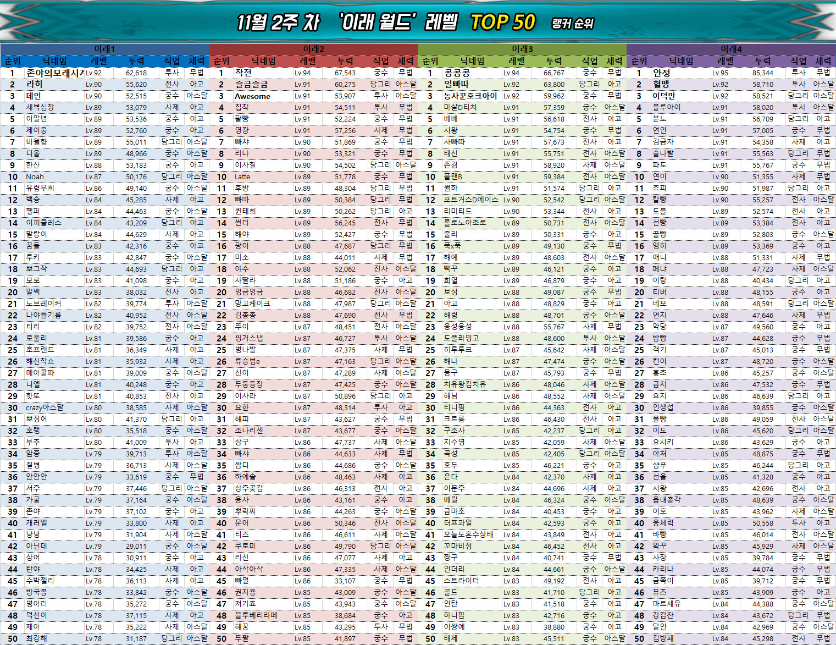The height and width of the screenshot is (645, 836).
Task: Click the 이래1 server header
Action: tap(104, 49)
